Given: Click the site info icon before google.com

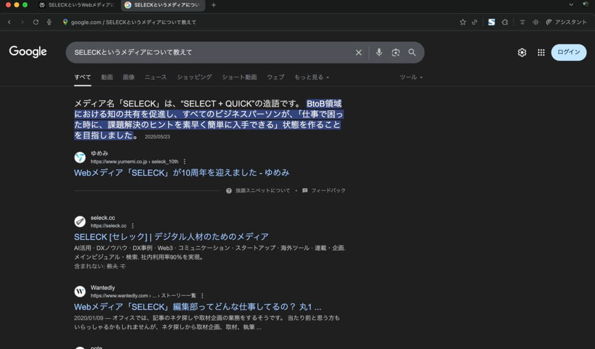Looking at the screenshot, I should pos(65,22).
